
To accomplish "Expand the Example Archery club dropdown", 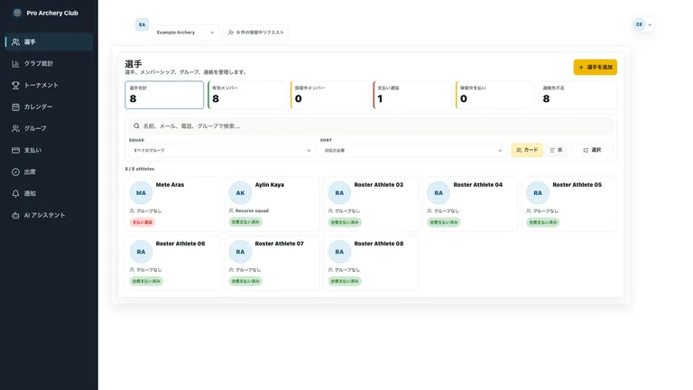I will tap(185, 32).
